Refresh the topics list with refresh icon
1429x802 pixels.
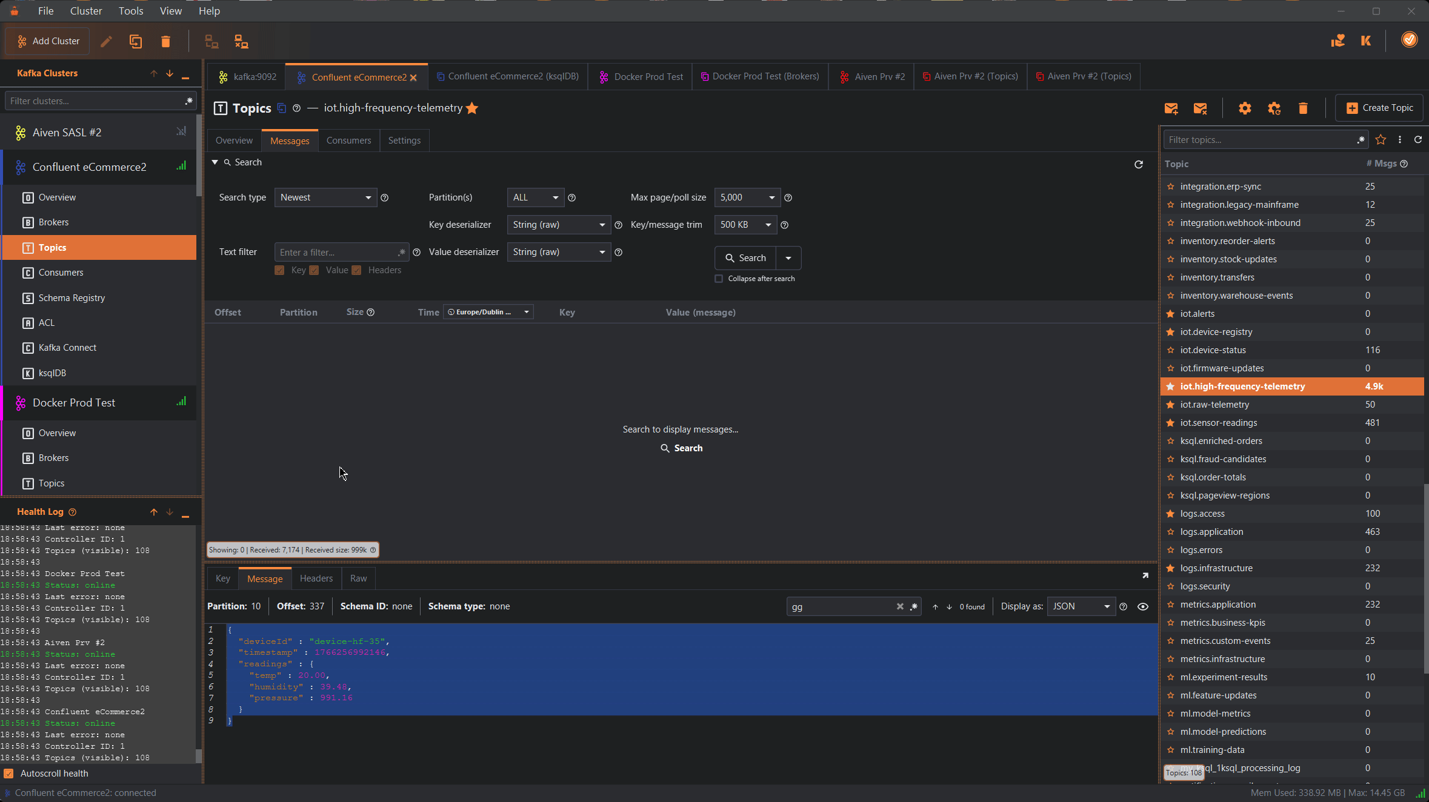point(1418,140)
